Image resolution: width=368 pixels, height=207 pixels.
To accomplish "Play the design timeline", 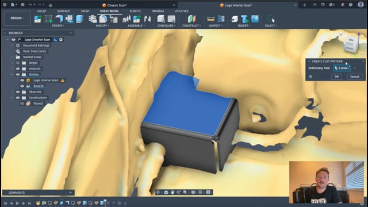I will [17, 203].
